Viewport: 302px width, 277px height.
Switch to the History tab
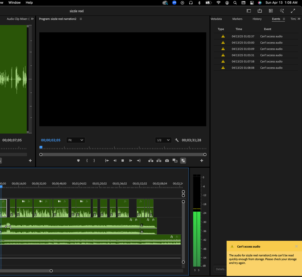[257, 19]
